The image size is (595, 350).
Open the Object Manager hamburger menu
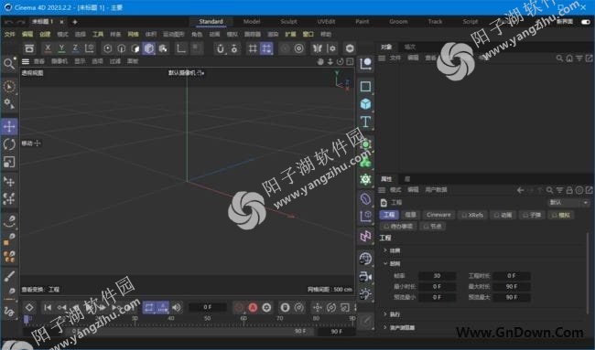click(x=382, y=58)
